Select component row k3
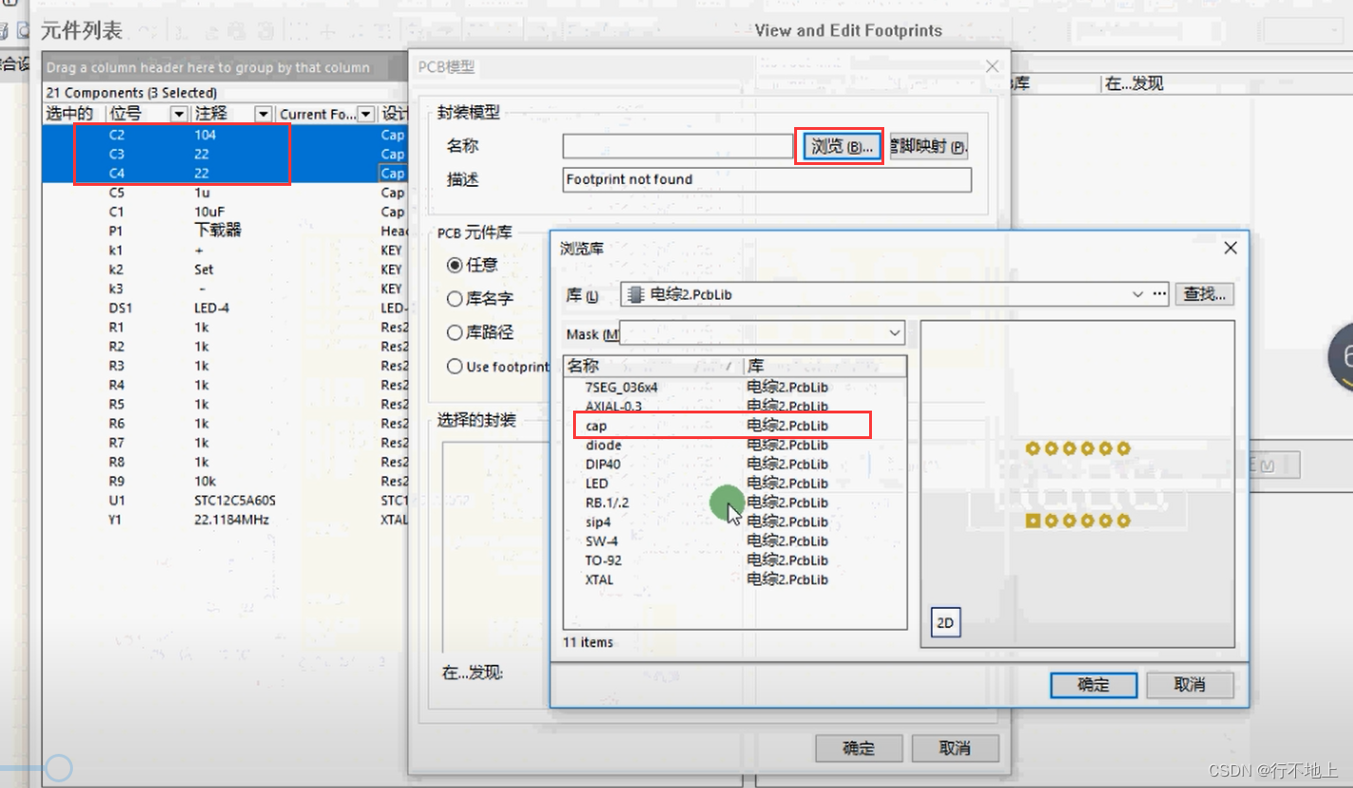The height and width of the screenshot is (788, 1353). [x=227, y=288]
